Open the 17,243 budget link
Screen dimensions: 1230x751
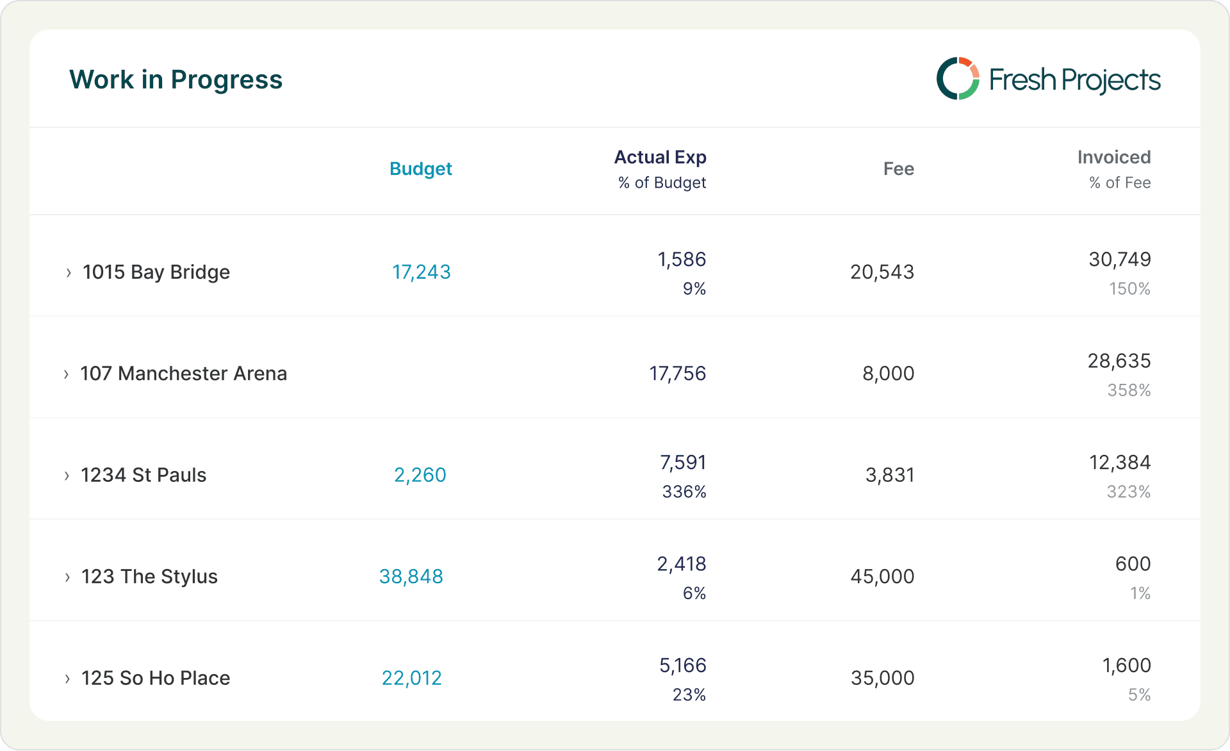point(421,272)
